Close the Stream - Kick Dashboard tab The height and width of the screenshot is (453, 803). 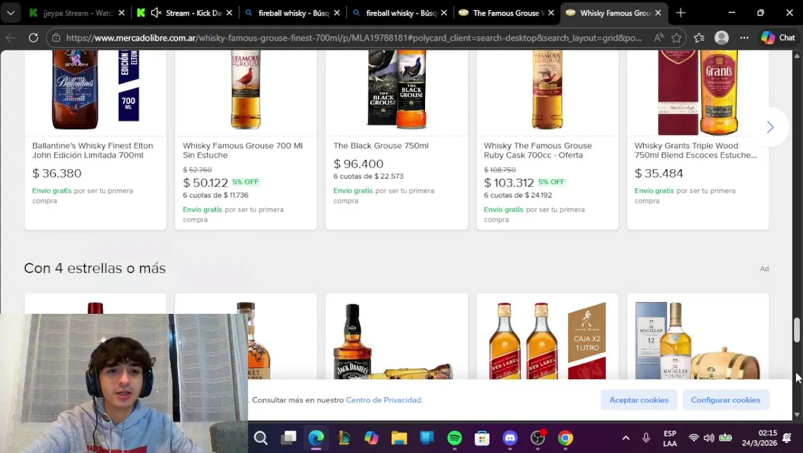click(229, 13)
